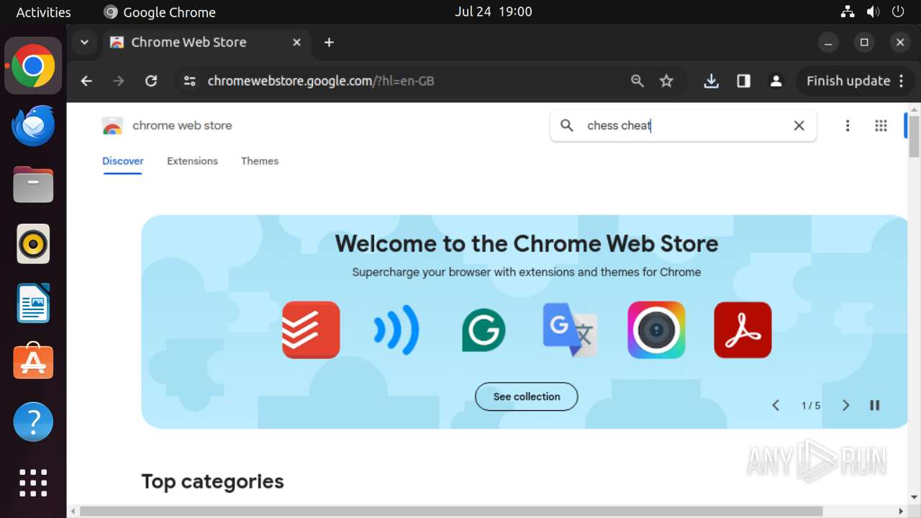Switch to the Extensions tab
The height and width of the screenshot is (518, 921).
click(192, 161)
